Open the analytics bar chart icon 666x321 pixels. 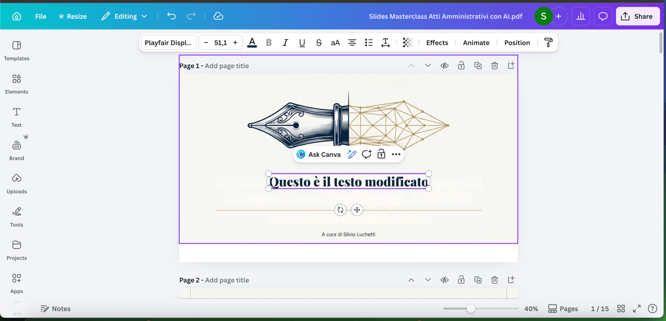pos(581,16)
